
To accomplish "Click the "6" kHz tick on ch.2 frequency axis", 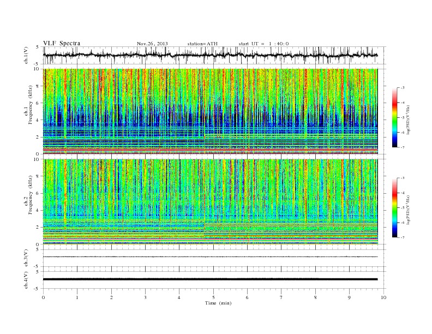I will (x=38, y=193).
